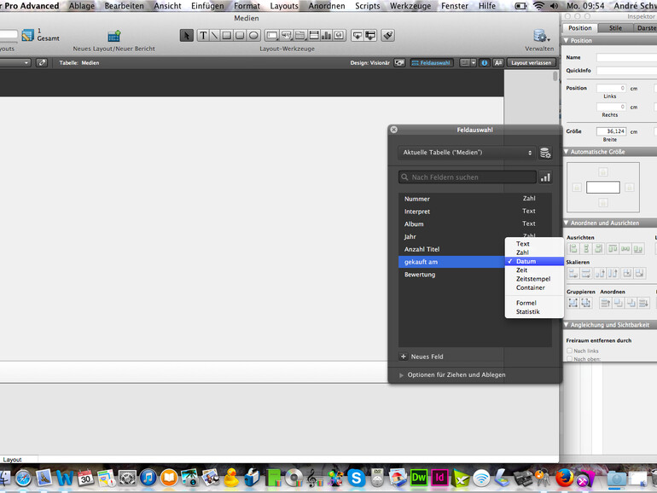Select the Rounded Rectangle tool
The height and width of the screenshot is (493, 657).
click(240, 36)
